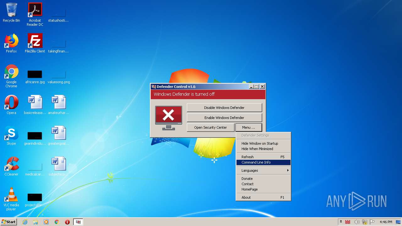Select amateurhar Word document icon
This screenshot has width=402, height=226.
point(59,105)
